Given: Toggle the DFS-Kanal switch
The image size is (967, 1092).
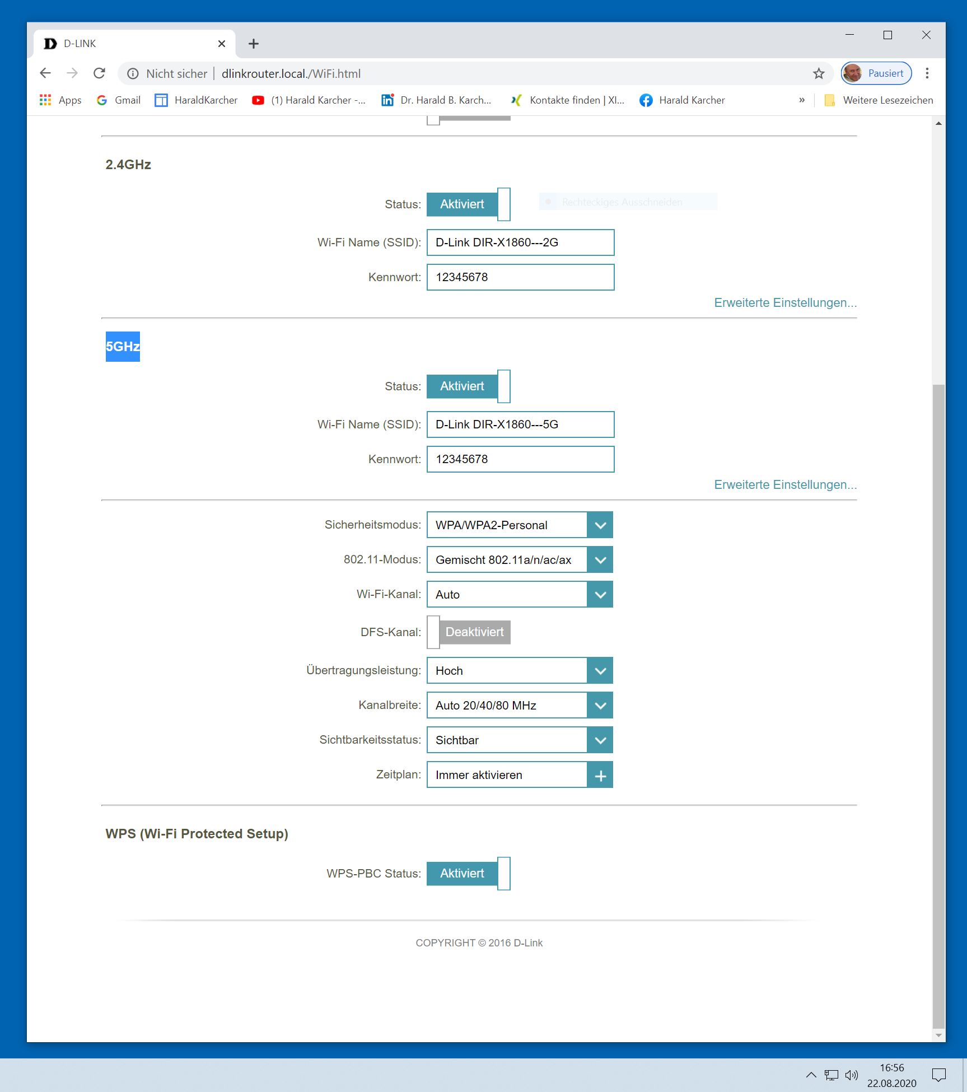Looking at the screenshot, I should click(x=469, y=632).
